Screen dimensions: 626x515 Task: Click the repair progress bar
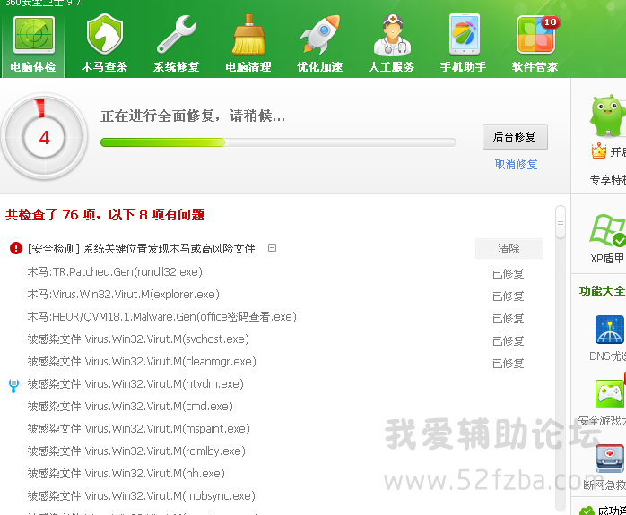coord(278,142)
